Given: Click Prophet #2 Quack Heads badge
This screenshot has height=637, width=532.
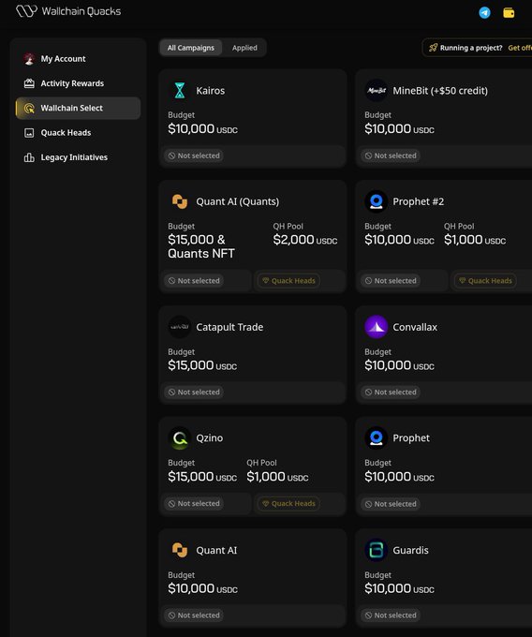Looking at the screenshot, I should coord(485,281).
